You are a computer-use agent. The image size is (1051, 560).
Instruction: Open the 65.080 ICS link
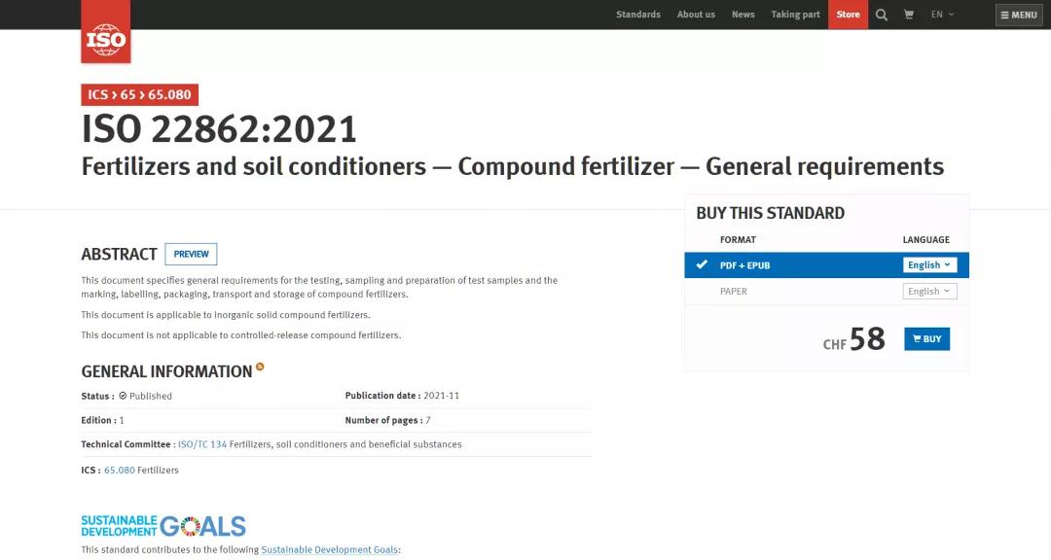120,471
